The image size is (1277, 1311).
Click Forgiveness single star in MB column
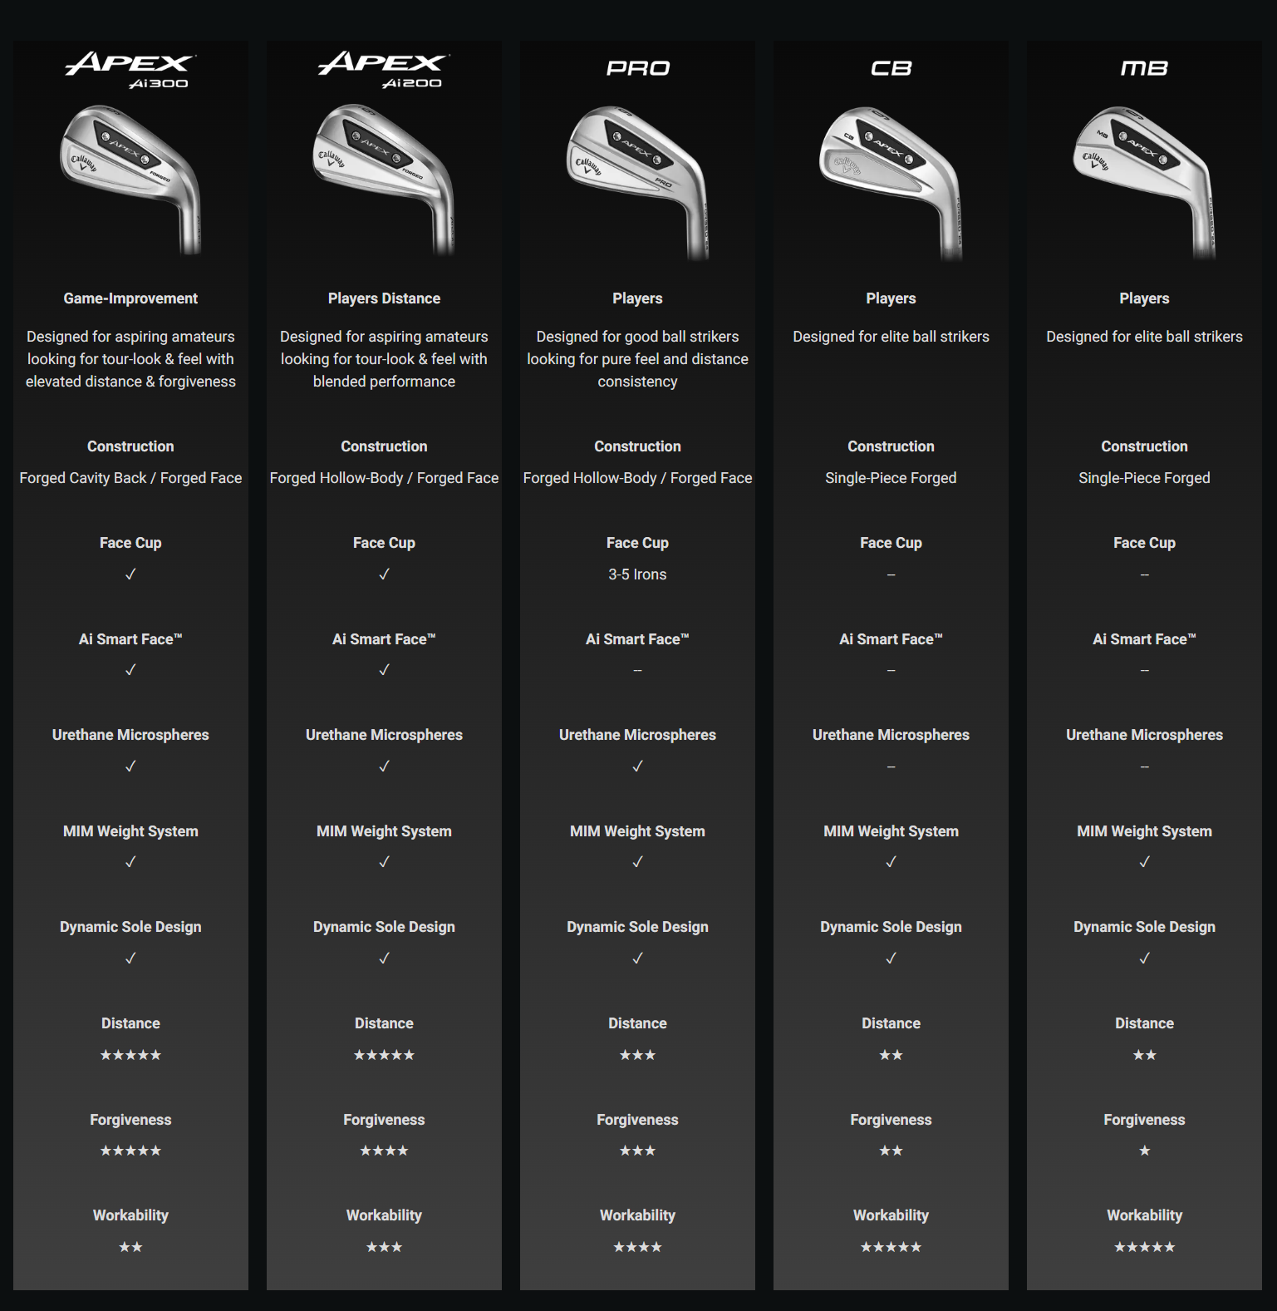click(x=1144, y=1151)
